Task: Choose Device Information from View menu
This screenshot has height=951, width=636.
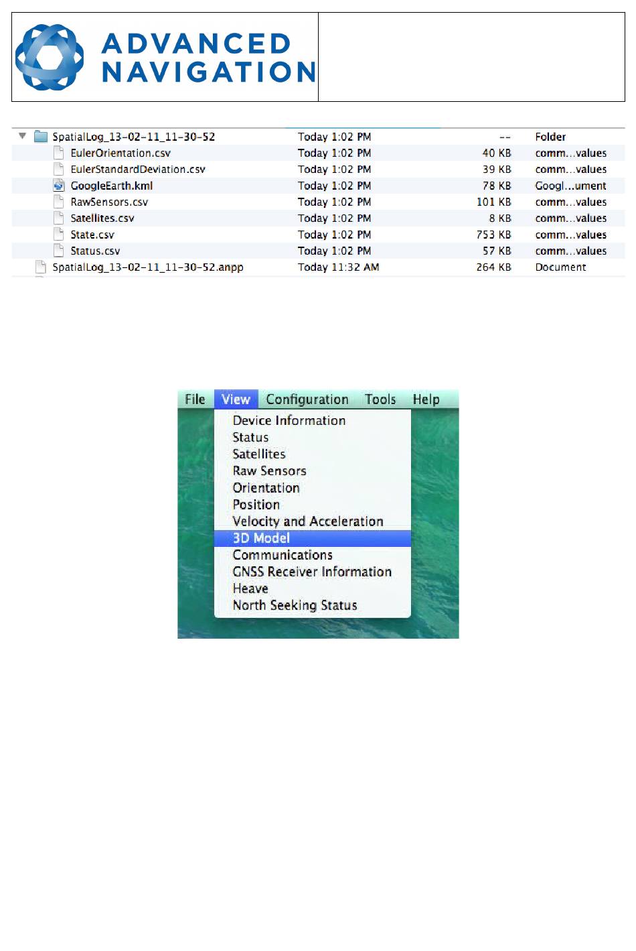Action: (x=312, y=420)
